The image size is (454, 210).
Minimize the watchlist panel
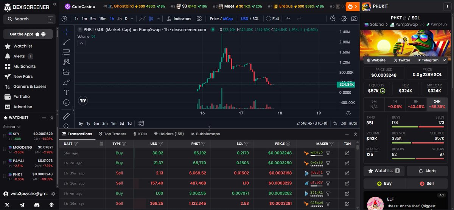coord(44,118)
